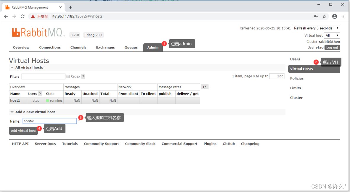Reload the page with refresh icon
Viewport: 350px width, 192px height.
pos(22,16)
